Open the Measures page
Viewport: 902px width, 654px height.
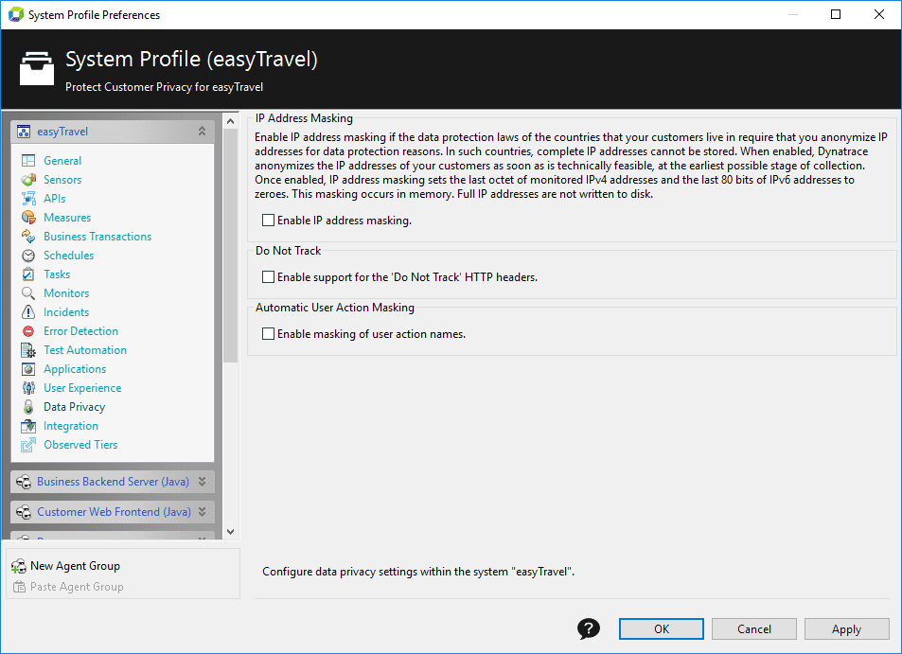67,218
